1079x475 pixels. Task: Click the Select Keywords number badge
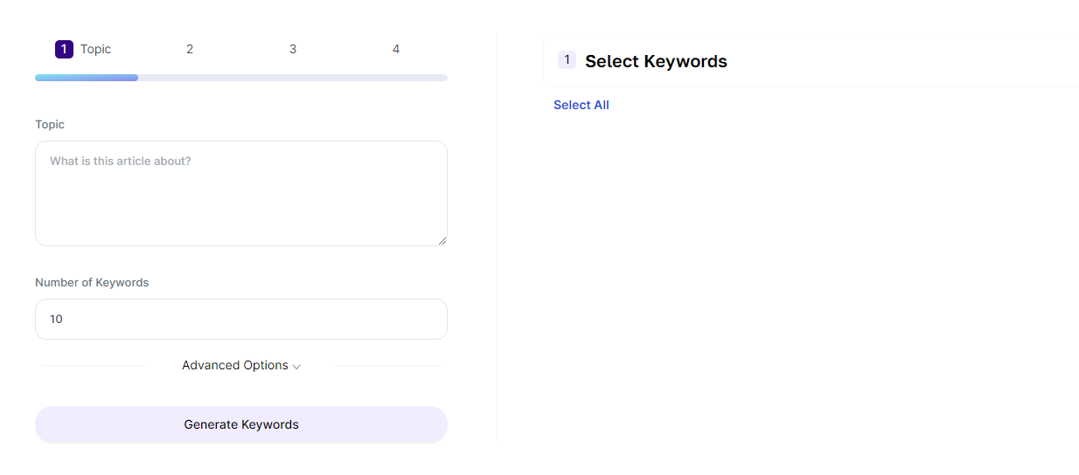tap(567, 60)
